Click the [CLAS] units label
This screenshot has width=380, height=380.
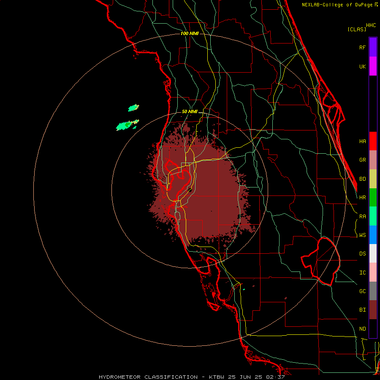[357, 29]
